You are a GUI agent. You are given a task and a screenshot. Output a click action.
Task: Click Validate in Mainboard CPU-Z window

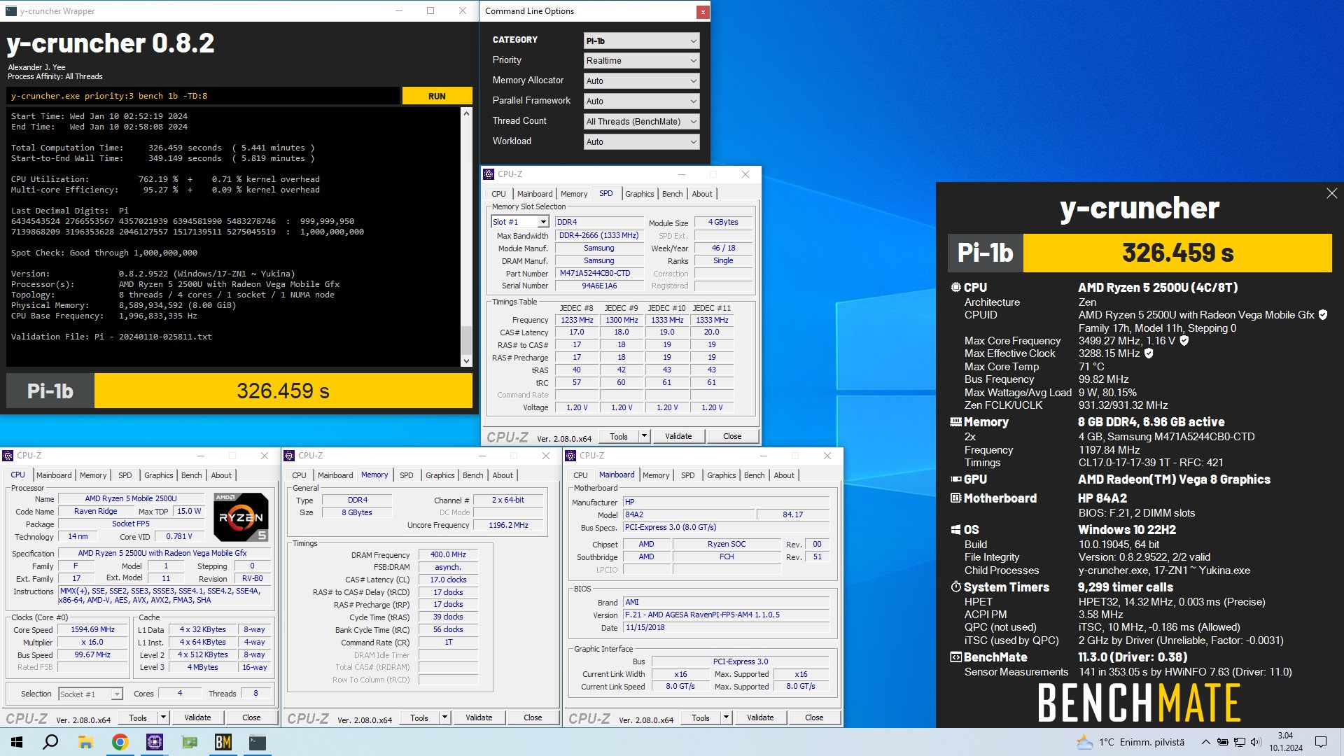click(x=760, y=717)
